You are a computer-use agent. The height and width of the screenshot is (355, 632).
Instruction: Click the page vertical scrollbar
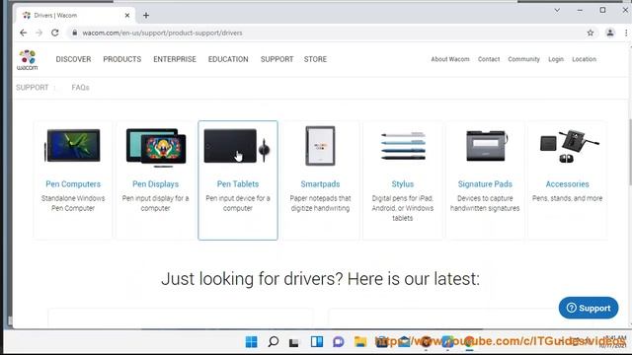click(x=630, y=152)
